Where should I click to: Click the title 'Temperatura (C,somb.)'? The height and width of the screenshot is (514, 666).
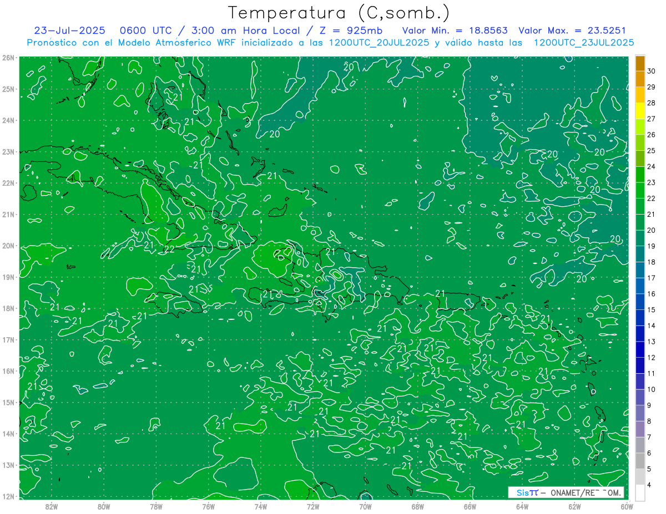[x=339, y=13]
